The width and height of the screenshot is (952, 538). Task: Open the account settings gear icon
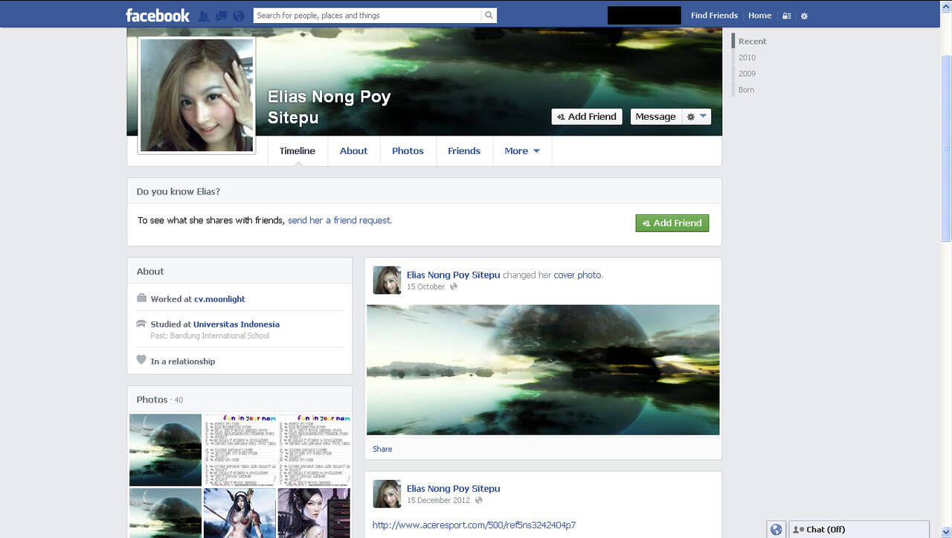(x=804, y=16)
